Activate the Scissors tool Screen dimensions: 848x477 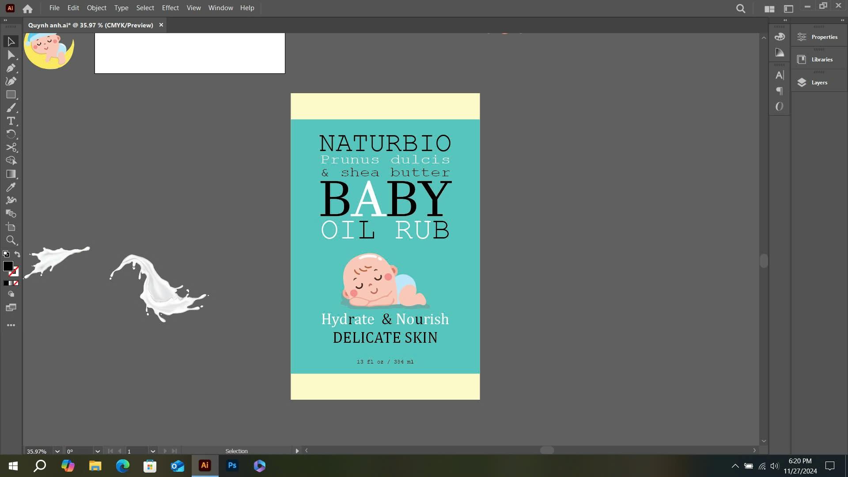pos(11,148)
